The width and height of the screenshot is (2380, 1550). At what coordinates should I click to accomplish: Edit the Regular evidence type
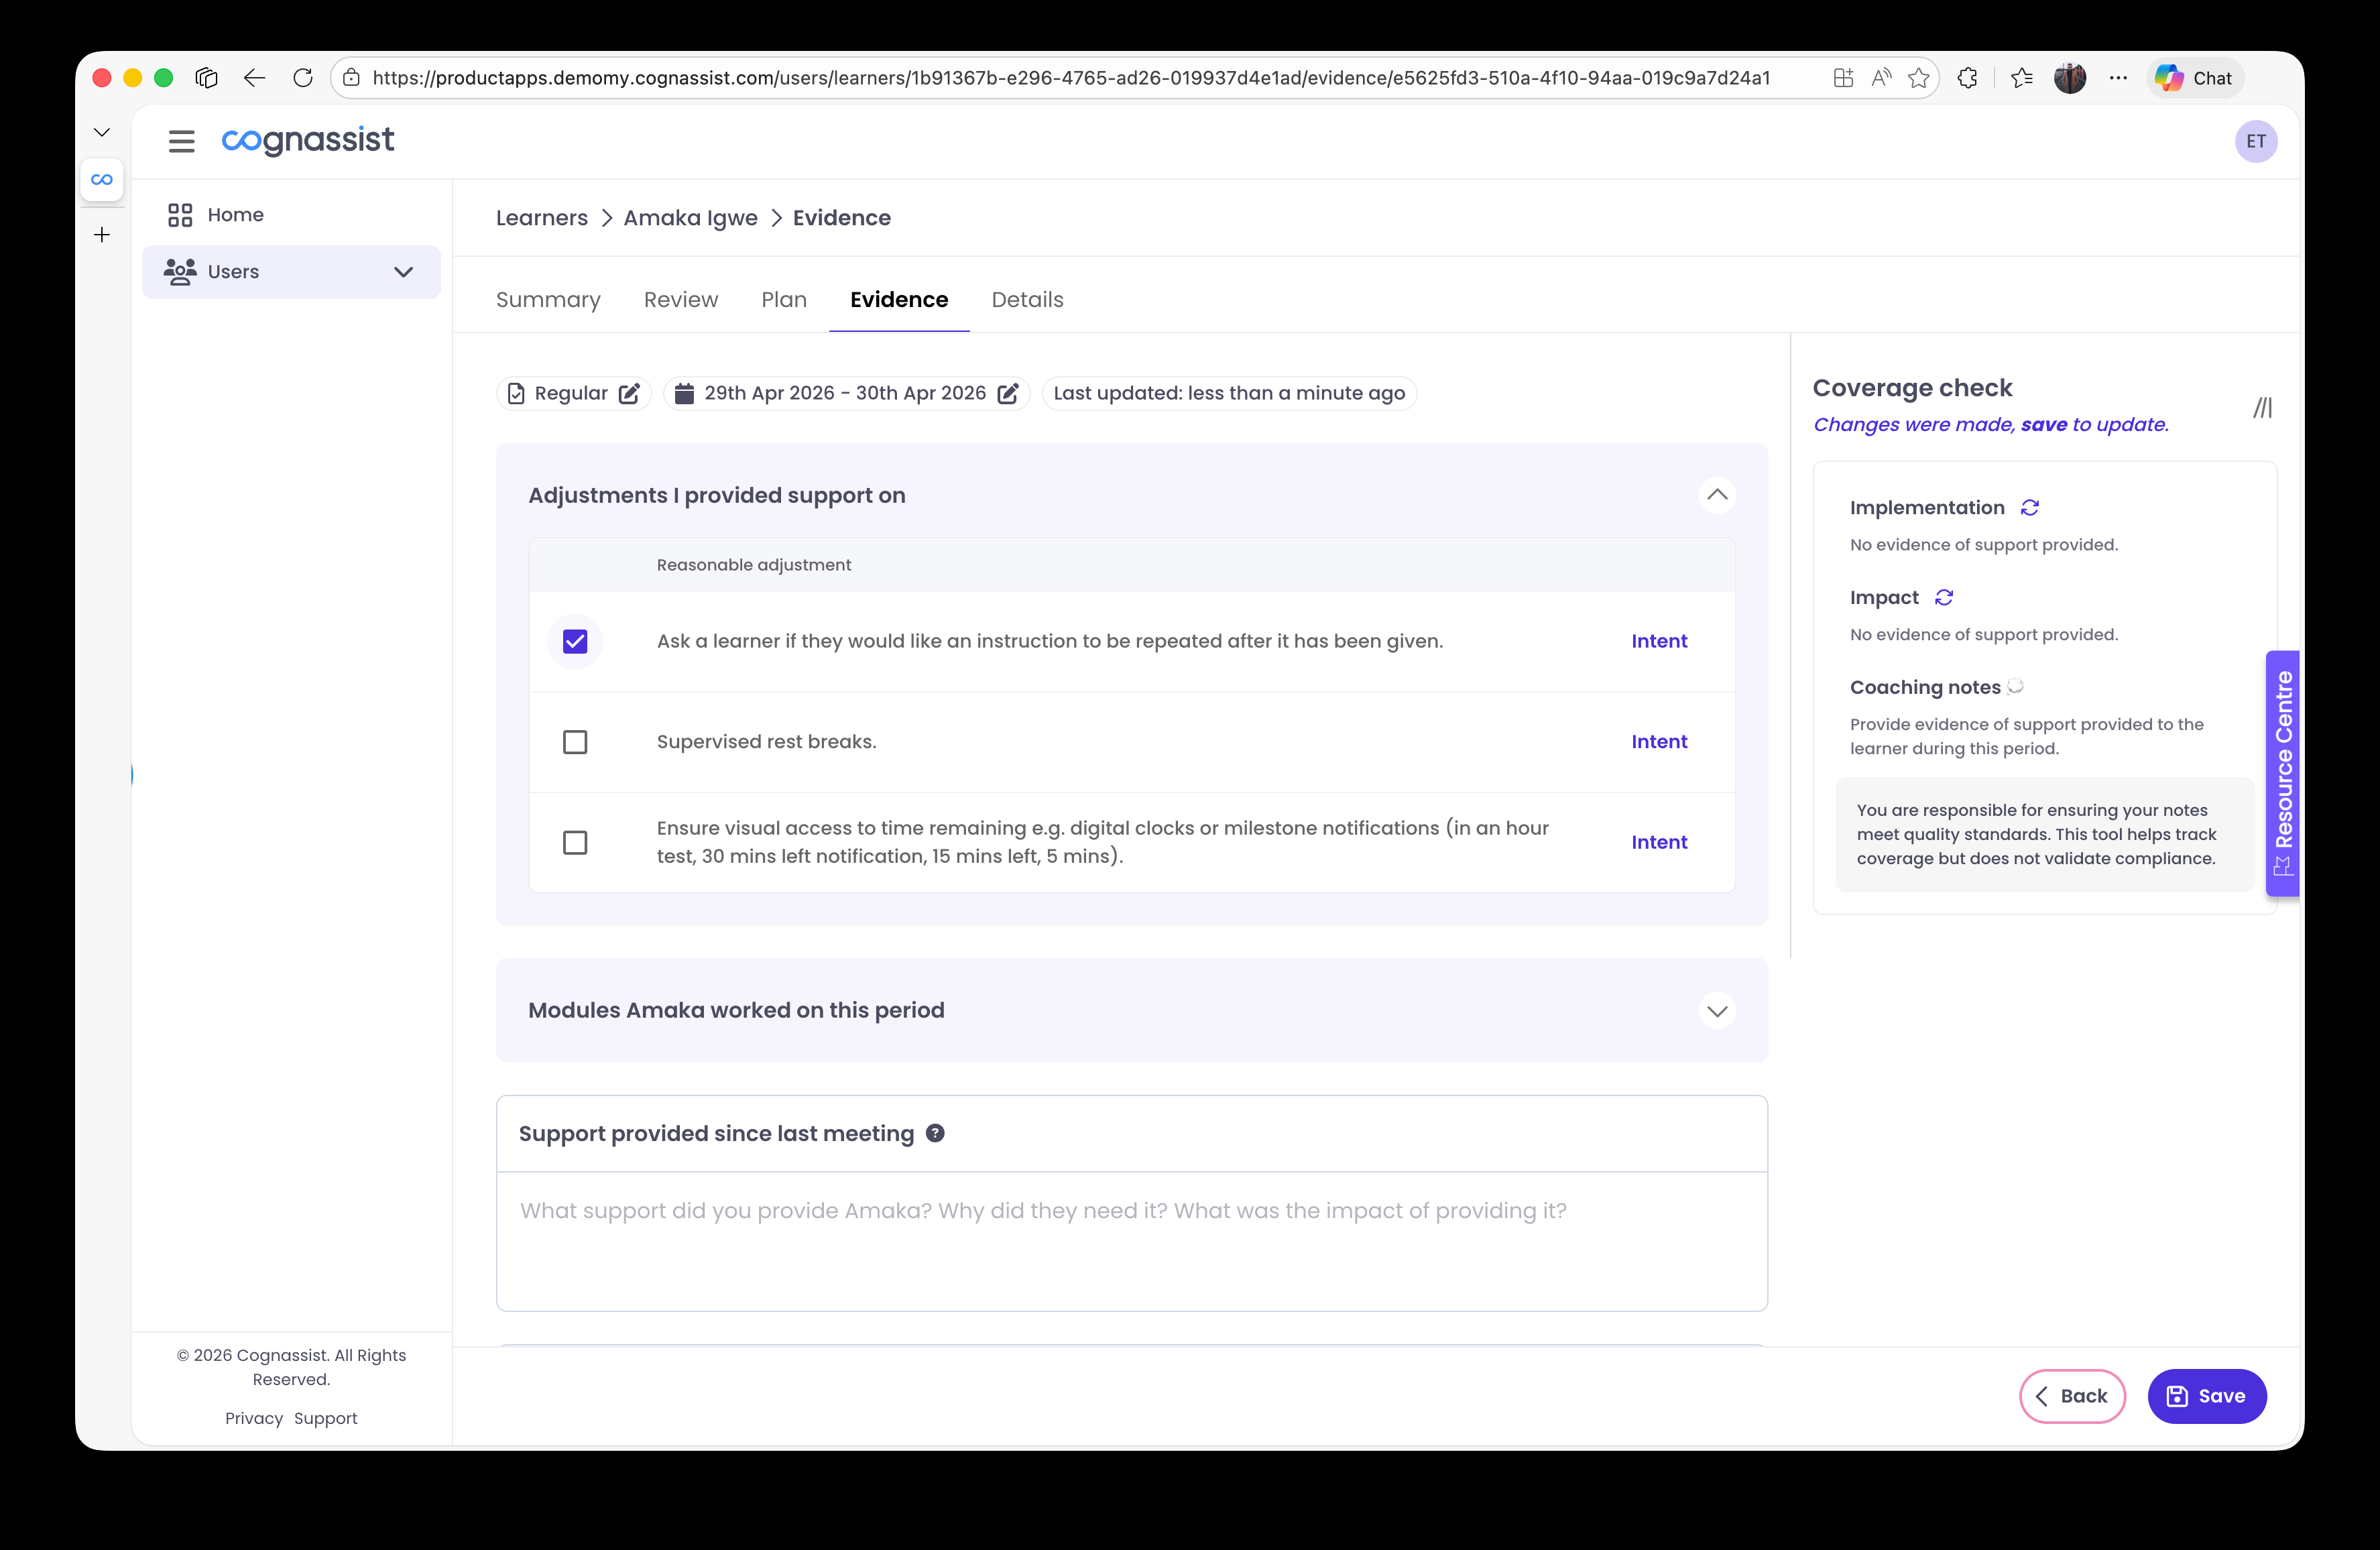(629, 393)
